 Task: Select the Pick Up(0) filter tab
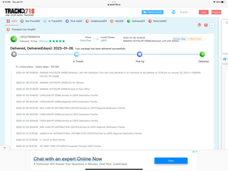74,21
